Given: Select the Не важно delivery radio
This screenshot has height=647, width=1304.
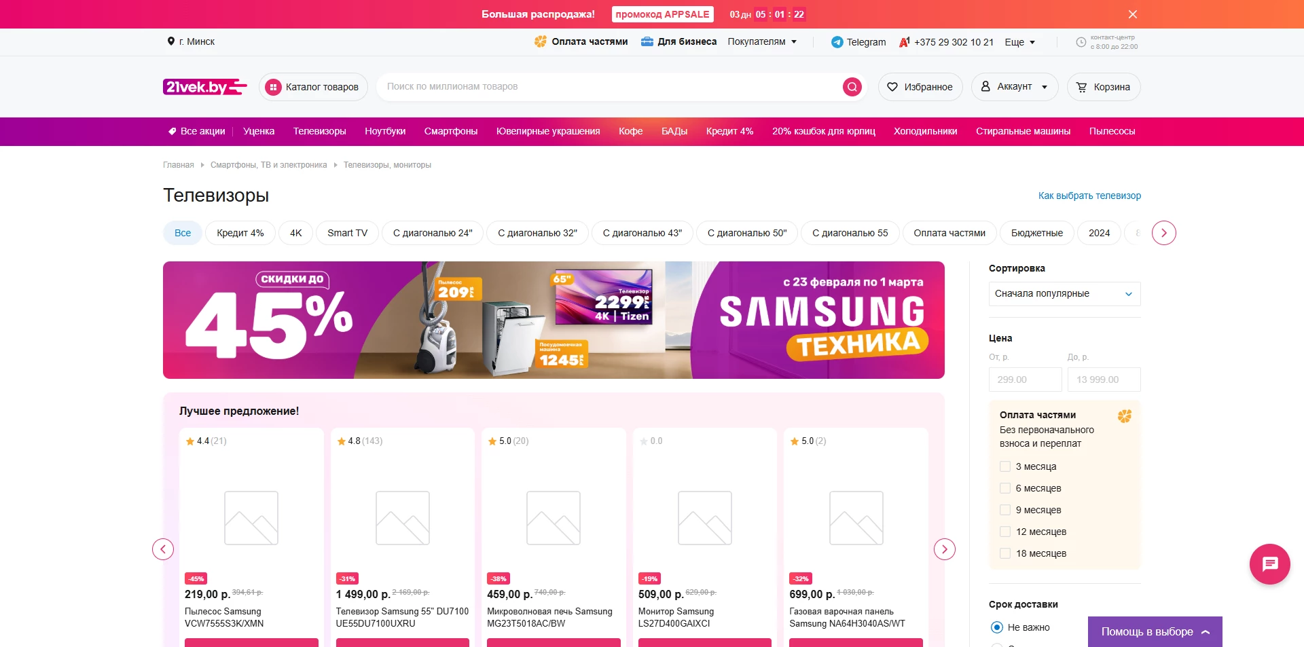Looking at the screenshot, I should coord(996,627).
